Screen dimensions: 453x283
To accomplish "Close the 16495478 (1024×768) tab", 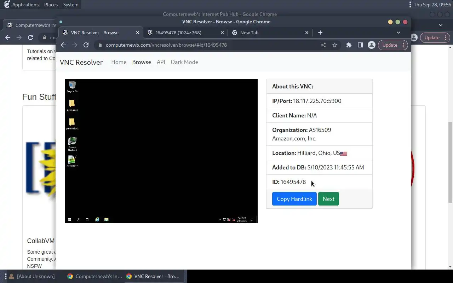I will point(222,33).
